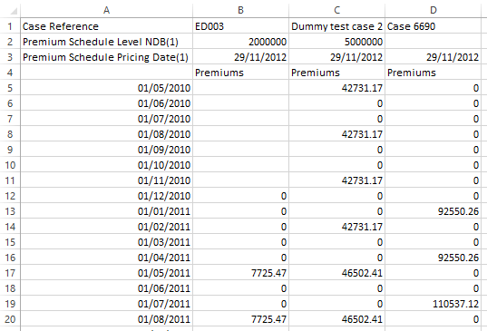Select the 46502.41 cell in row 20
The width and height of the screenshot is (487, 331).
(x=337, y=319)
